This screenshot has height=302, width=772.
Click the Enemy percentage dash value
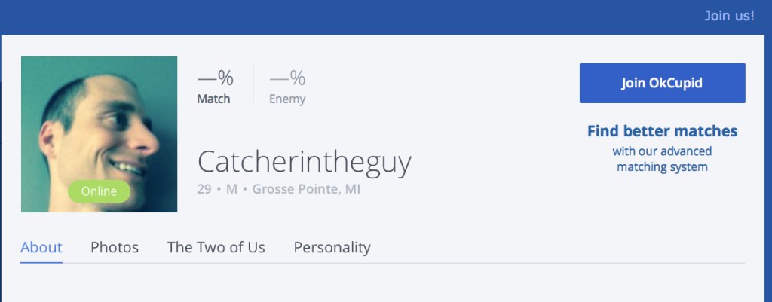click(287, 78)
